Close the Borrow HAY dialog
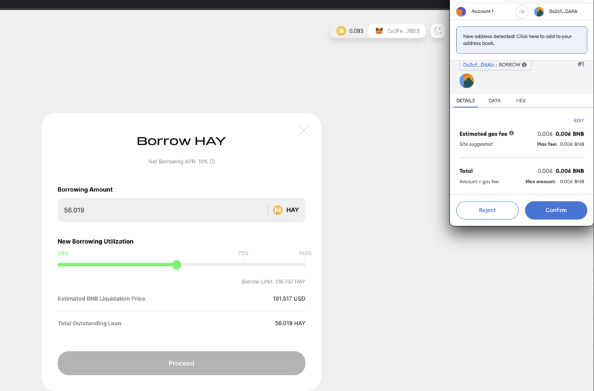Image resolution: width=594 pixels, height=391 pixels. [303, 131]
